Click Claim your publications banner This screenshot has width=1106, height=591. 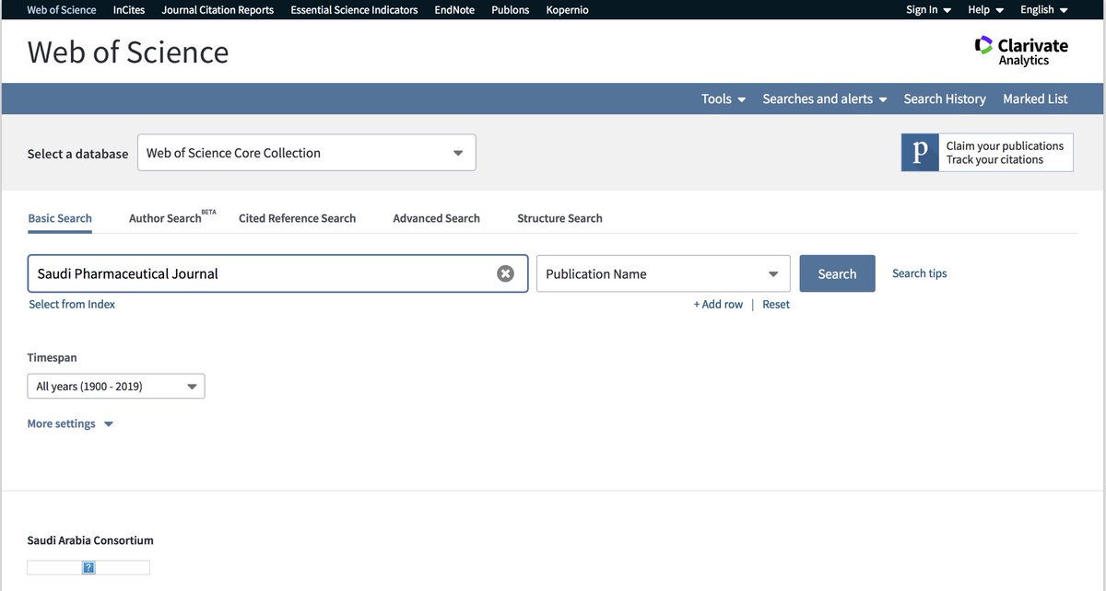coord(987,153)
